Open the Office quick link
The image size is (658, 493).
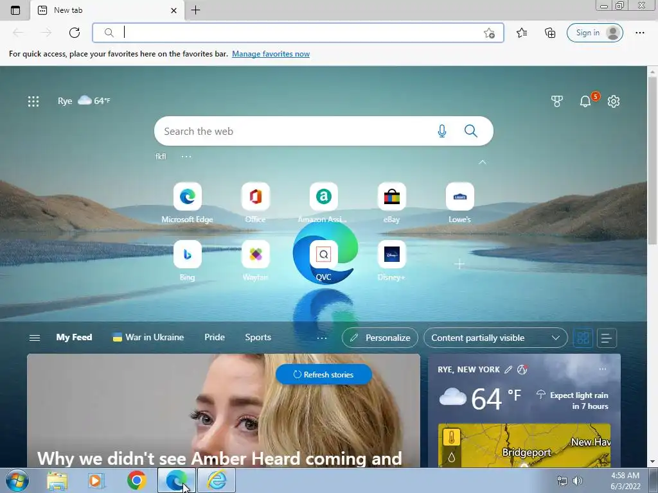pyautogui.click(x=255, y=202)
